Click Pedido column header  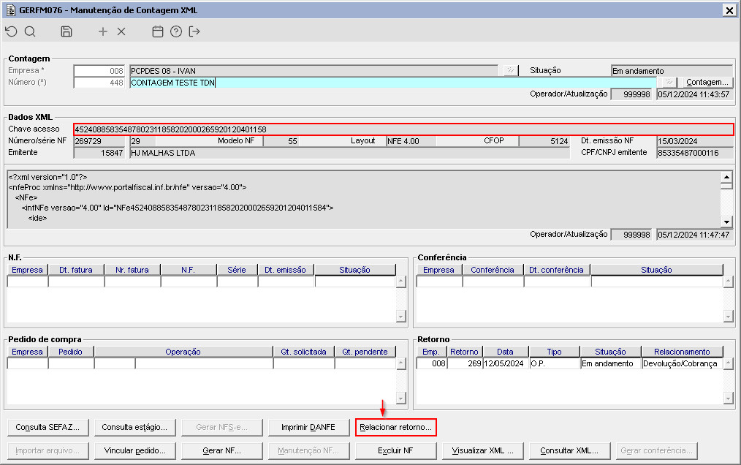click(70, 352)
